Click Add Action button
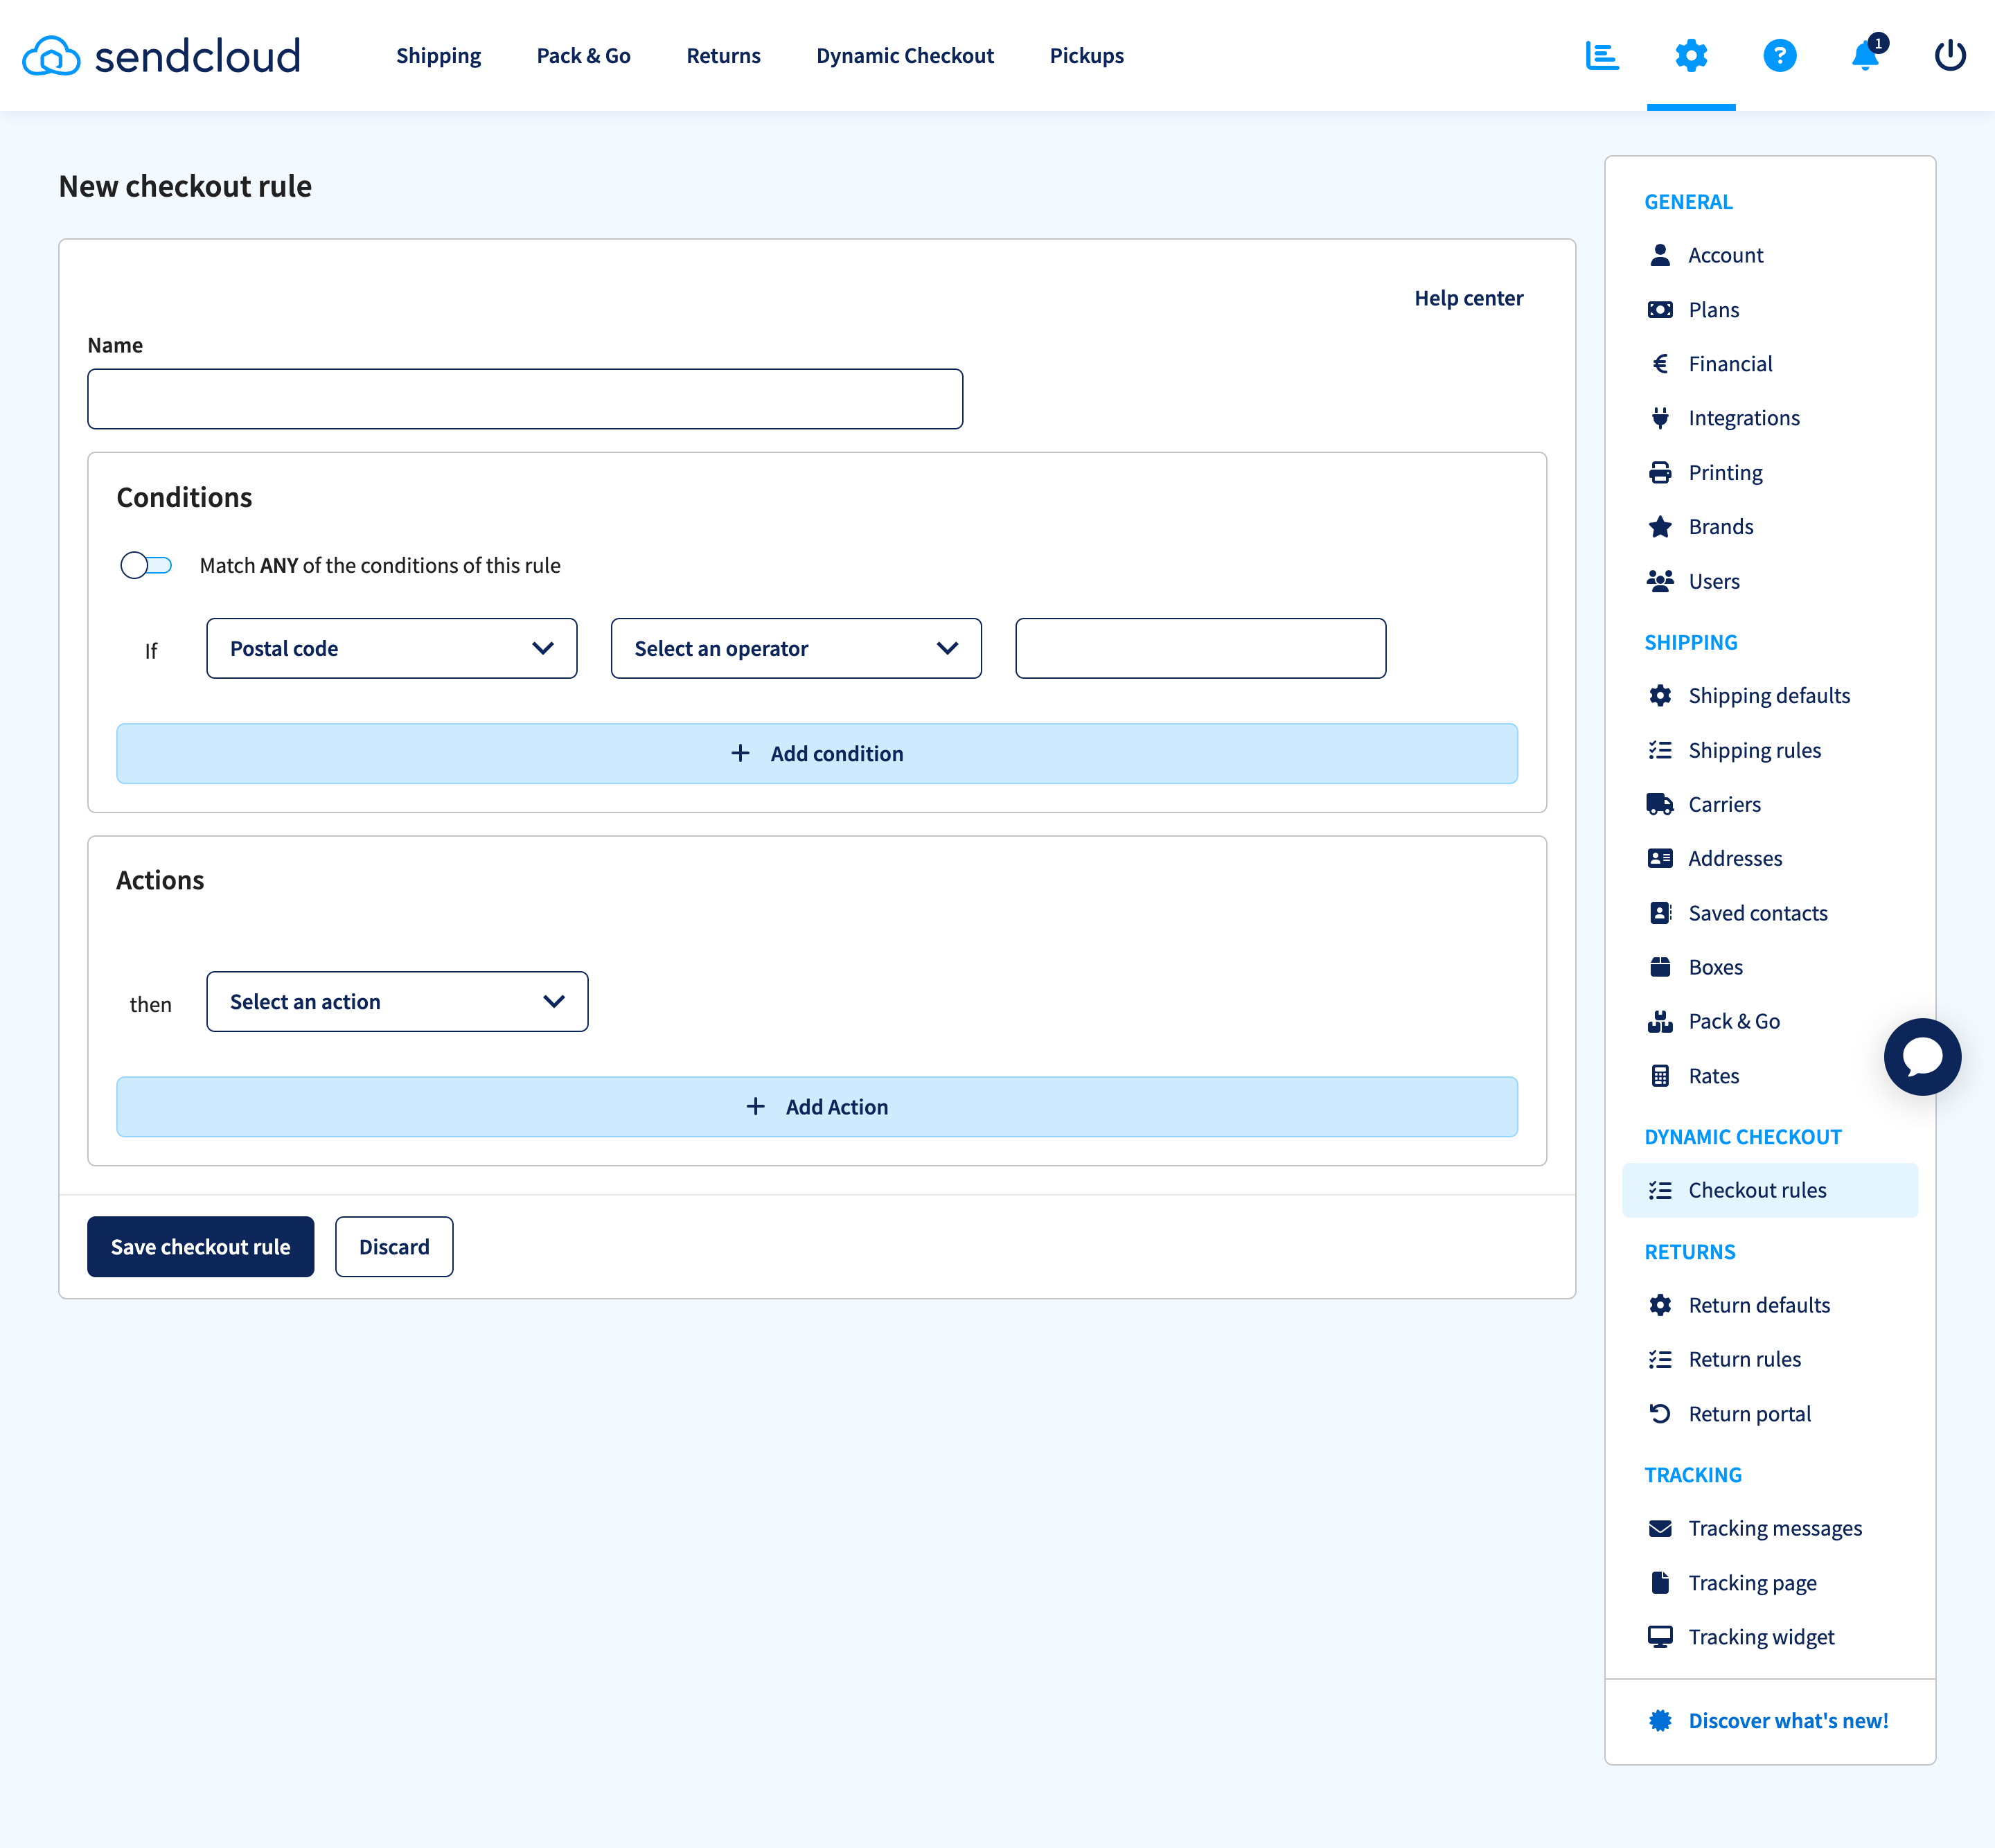This screenshot has height=1848, width=1995. pyautogui.click(x=817, y=1107)
